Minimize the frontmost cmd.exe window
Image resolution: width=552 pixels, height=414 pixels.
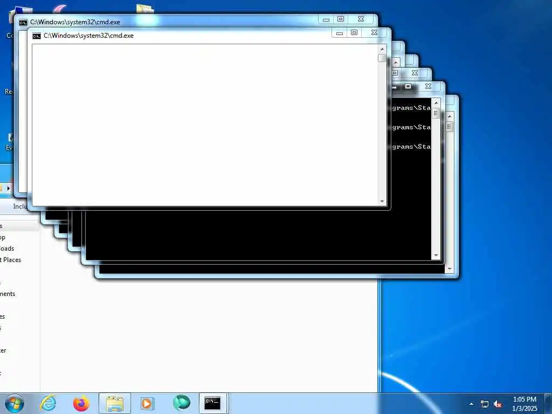pyautogui.click(x=340, y=33)
